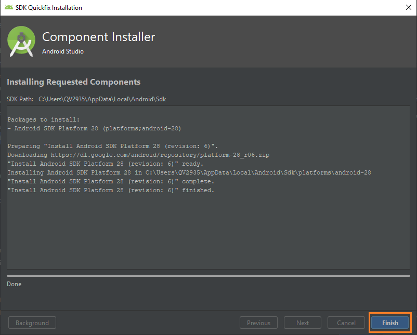Click the "Done" status label
The image size is (417, 335).
coord(14,284)
